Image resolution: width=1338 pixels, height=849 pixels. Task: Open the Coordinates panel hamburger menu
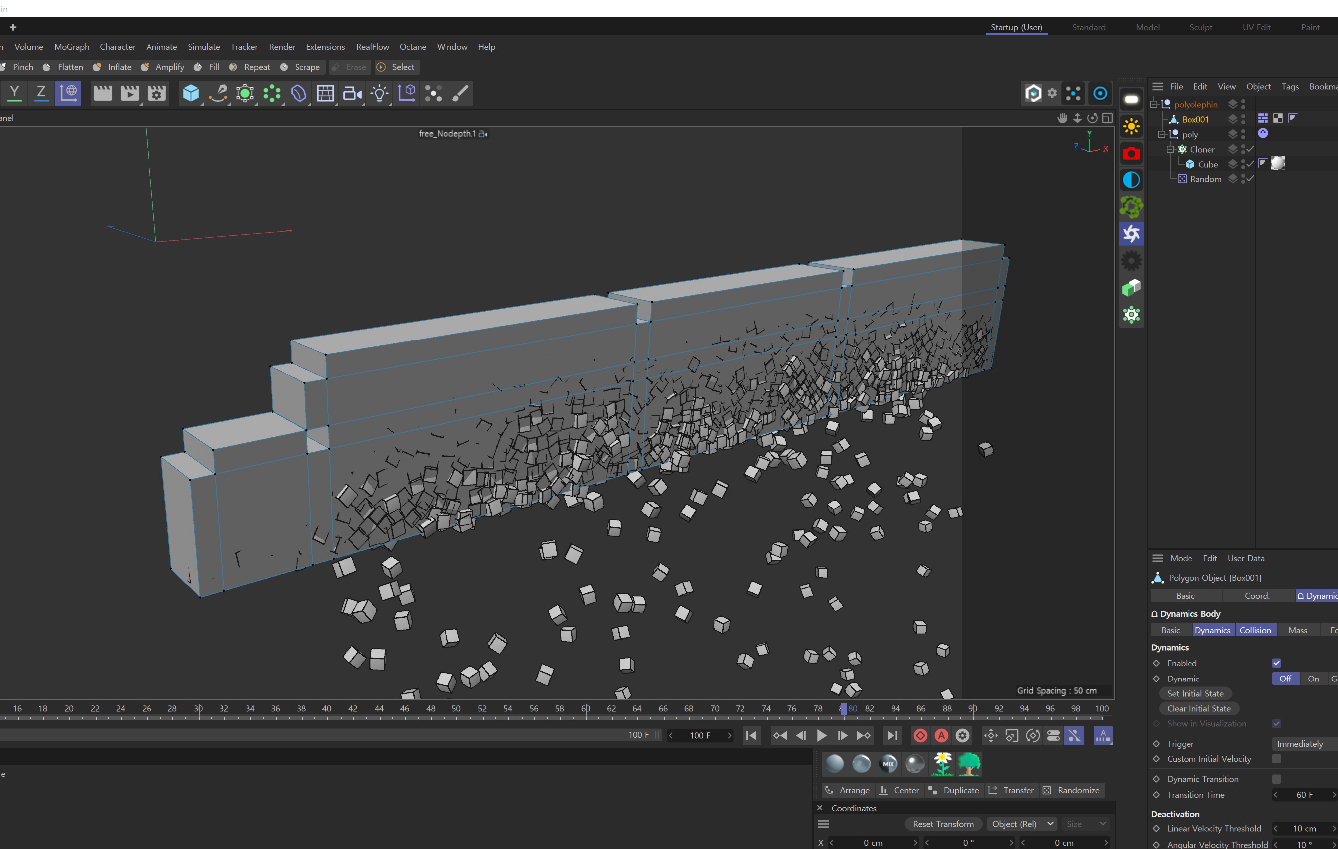[x=823, y=824]
